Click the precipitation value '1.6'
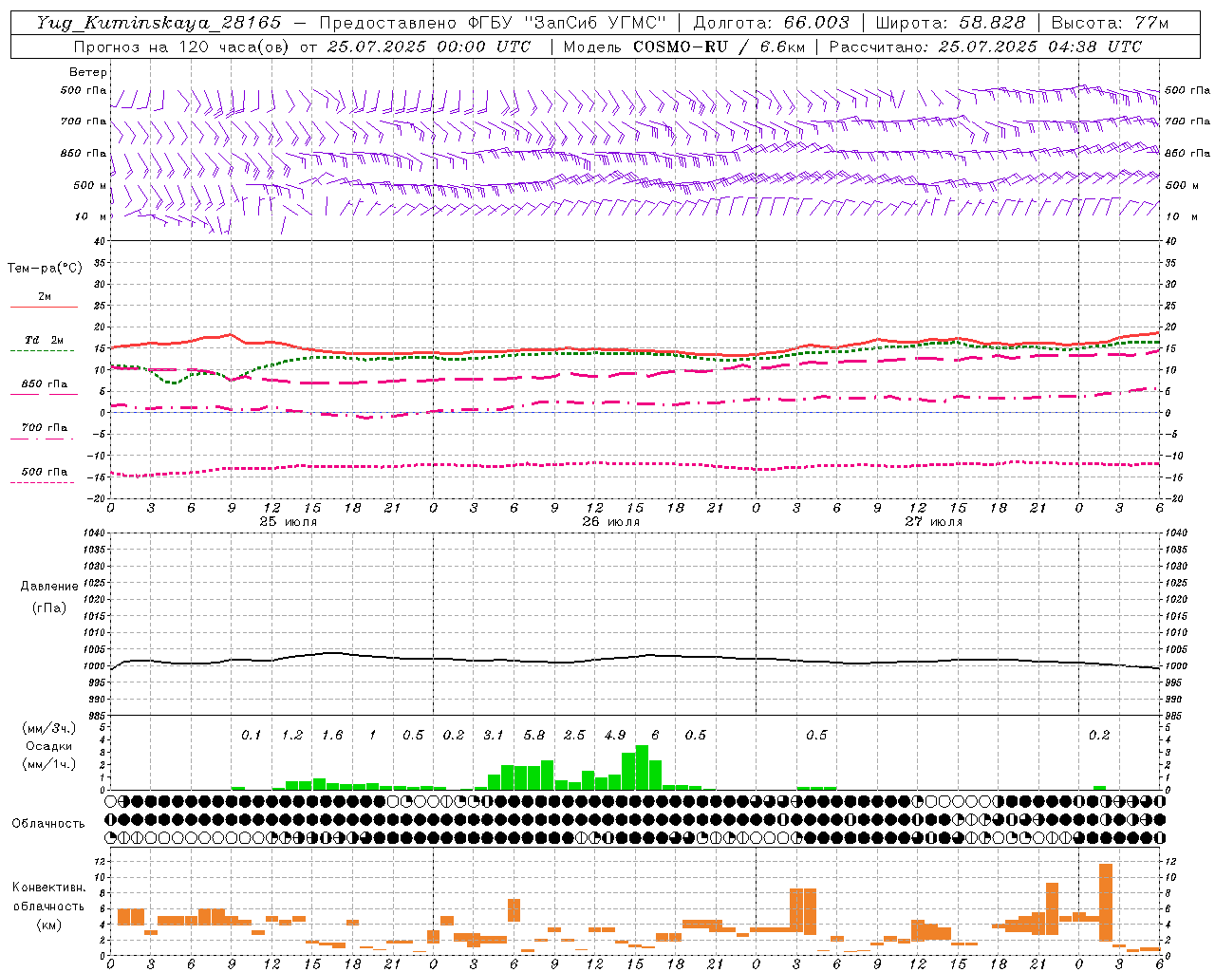 [x=332, y=735]
